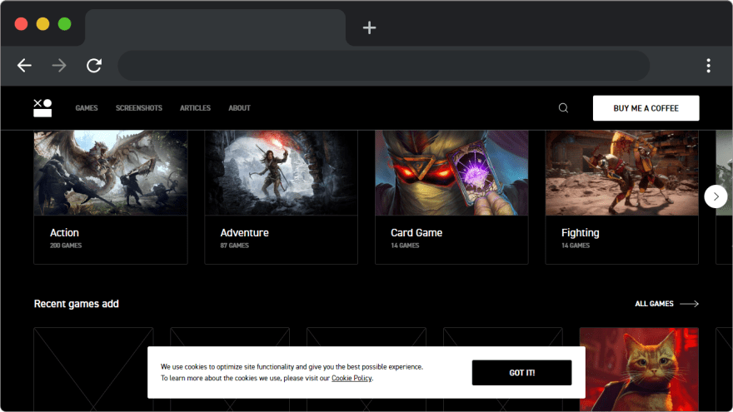Open the Card Game genre image
Screen dimensions: 733x412
[x=451, y=172]
